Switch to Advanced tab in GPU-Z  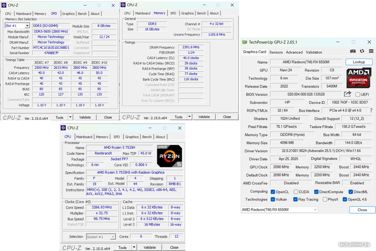tap(294, 52)
